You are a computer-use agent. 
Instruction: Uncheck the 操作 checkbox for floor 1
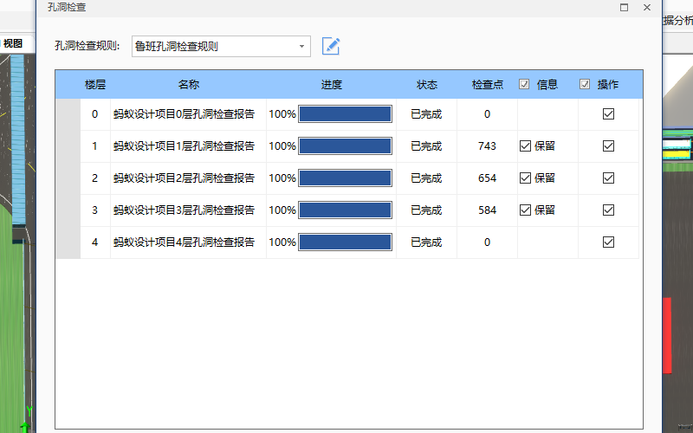pyautogui.click(x=608, y=145)
